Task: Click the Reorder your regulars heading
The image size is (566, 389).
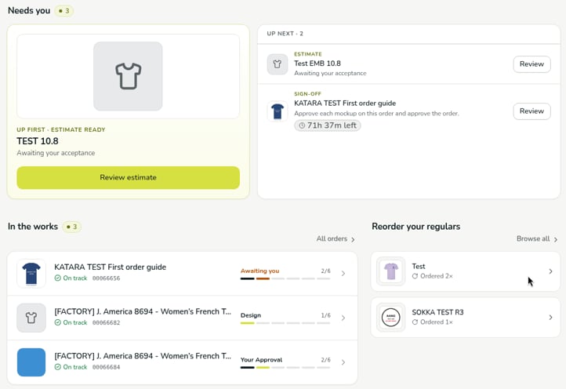Action: pos(415,227)
